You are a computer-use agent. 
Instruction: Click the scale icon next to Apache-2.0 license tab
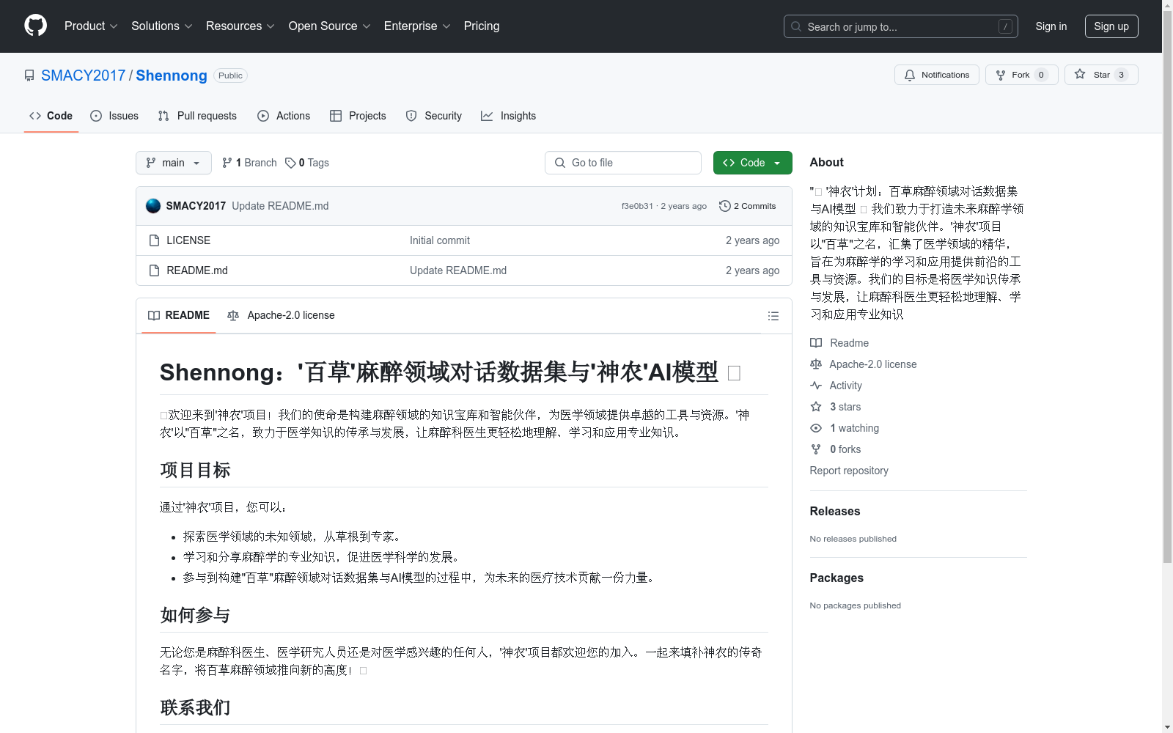(233, 315)
